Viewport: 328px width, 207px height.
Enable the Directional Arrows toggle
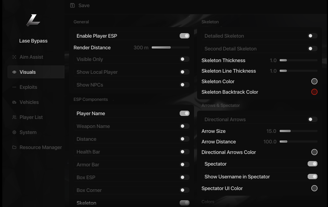click(313, 119)
